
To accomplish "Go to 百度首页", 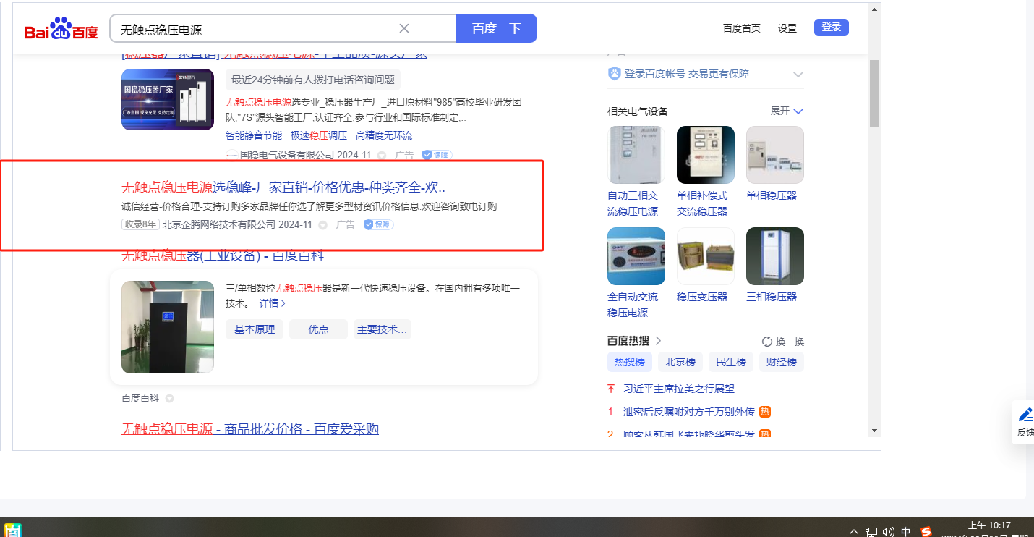I will [742, 28].
